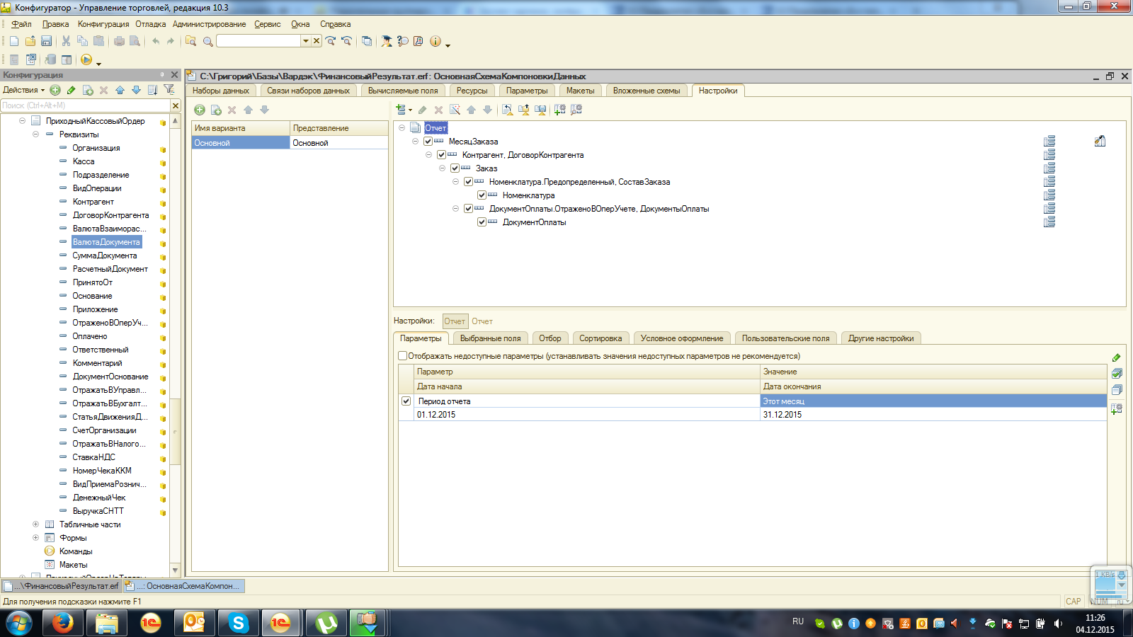The image size is (1133, 637).
Task: Switch to the Наборы данных tab
Action: (221, 91)
